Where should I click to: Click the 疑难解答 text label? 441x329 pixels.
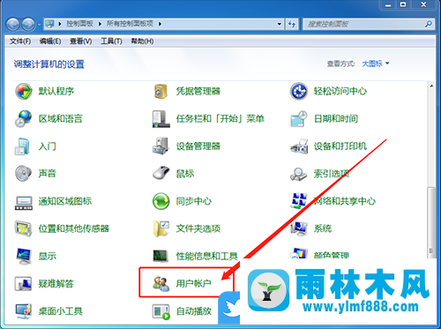[56, 284]
